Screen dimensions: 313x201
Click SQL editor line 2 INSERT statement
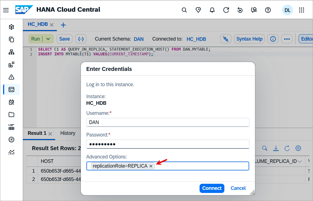point(95,54)
